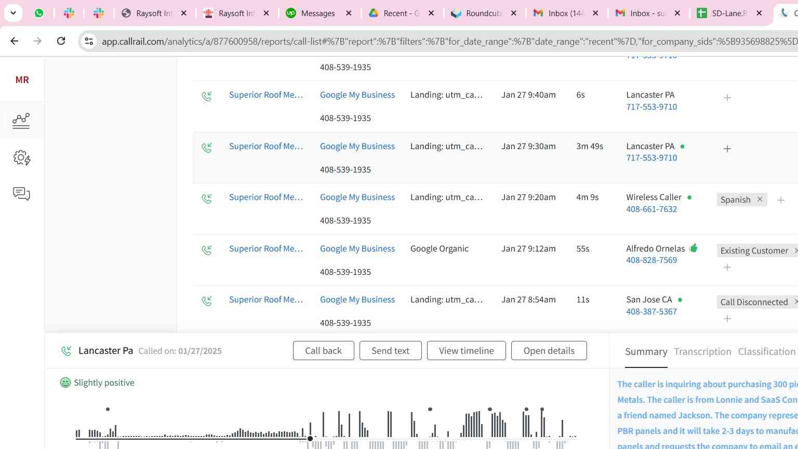Image resolution: width=798 pixels, height=449 pixels.
Task: Click the Google Organic source cell
Action: coord(440,248)
